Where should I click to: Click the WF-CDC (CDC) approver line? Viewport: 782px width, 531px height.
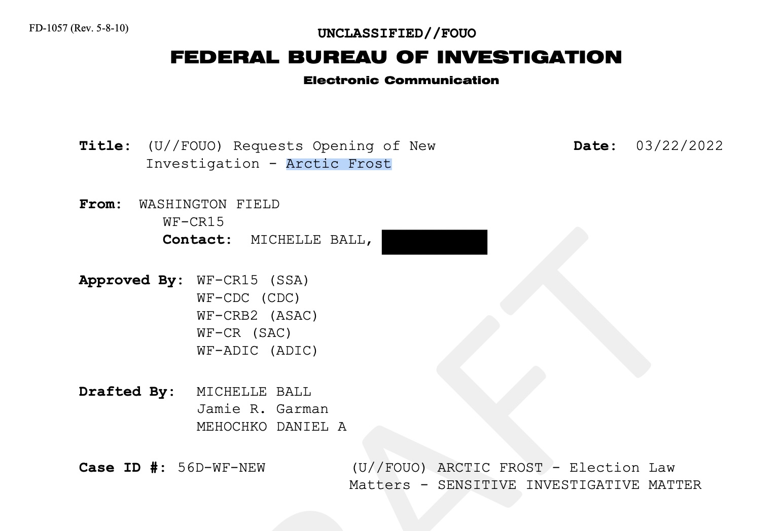pos(248,298)
